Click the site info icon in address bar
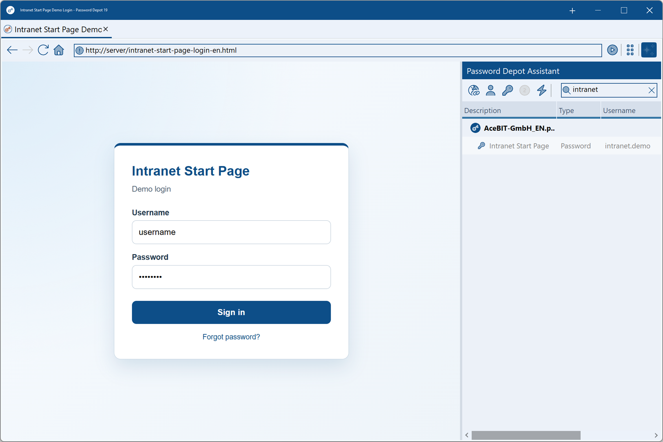The image size is (663, 442). (x=79, y=50)
